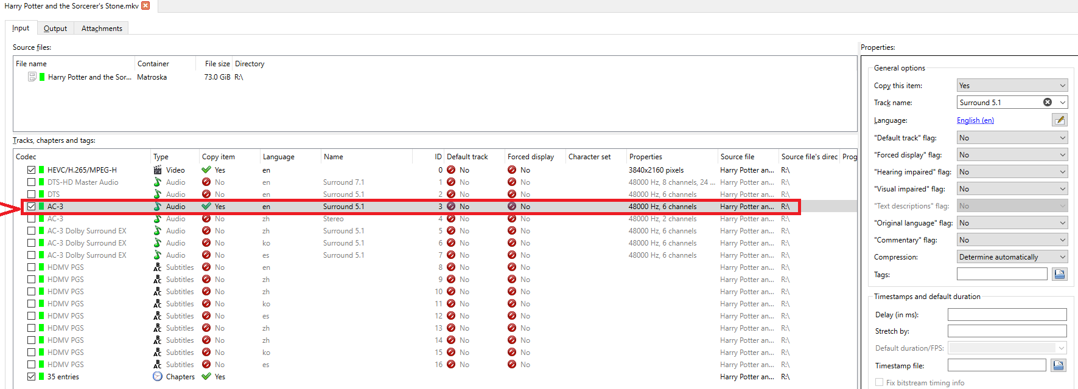
Task: Click the copy item no icon for track ID 14
Action: pyautogui.click(x=206, y=340)
